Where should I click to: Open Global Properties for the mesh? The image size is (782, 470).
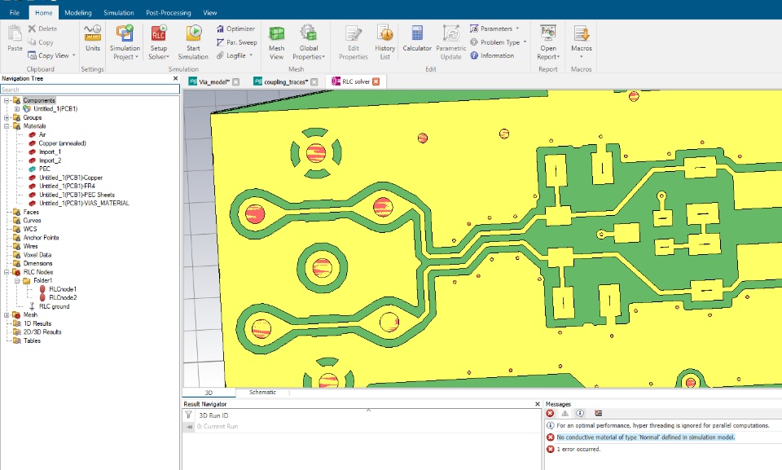(x=309, y=42)
